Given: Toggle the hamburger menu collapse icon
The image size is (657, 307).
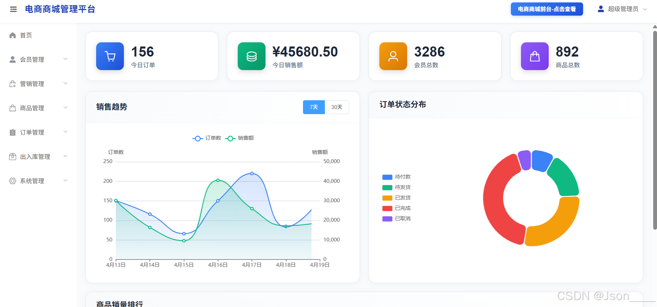Looking at the screenshot, I should point(13,9).
